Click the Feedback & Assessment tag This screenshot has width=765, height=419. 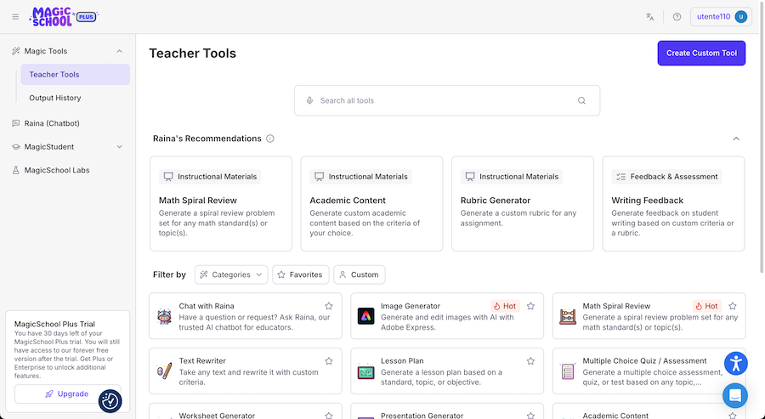pyautogui.click(x=667, y=177)
